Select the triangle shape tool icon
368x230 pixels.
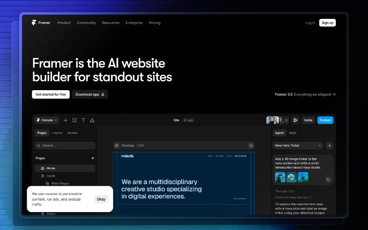[92, 120]
